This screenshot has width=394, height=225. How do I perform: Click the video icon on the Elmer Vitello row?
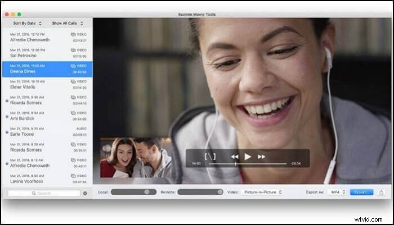tap(73, 82)
